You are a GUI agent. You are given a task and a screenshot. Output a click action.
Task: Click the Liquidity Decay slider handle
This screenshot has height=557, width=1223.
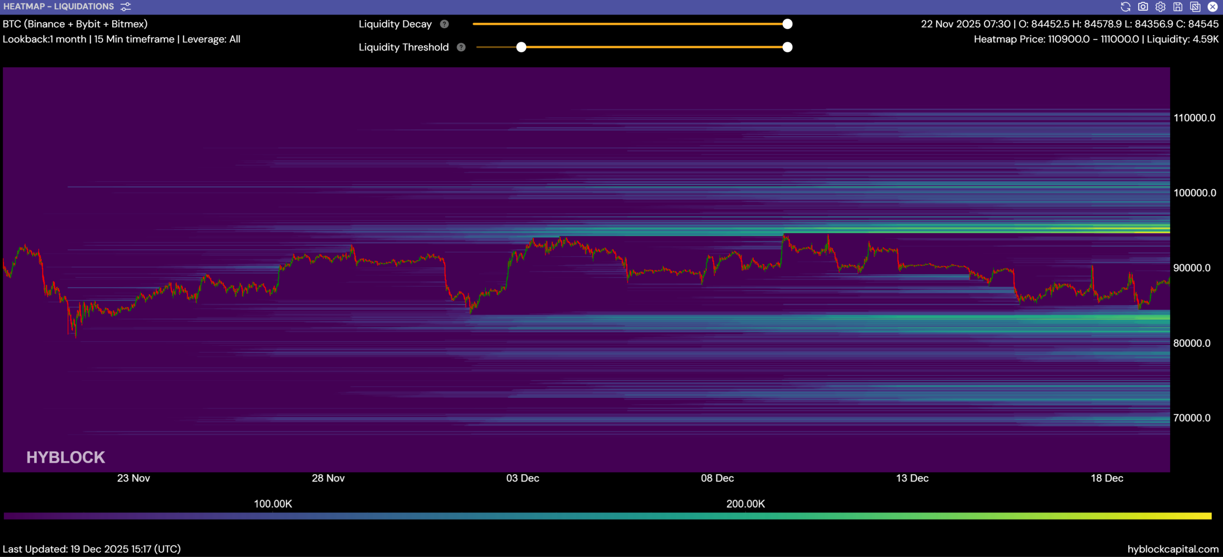tap(787, 24)
